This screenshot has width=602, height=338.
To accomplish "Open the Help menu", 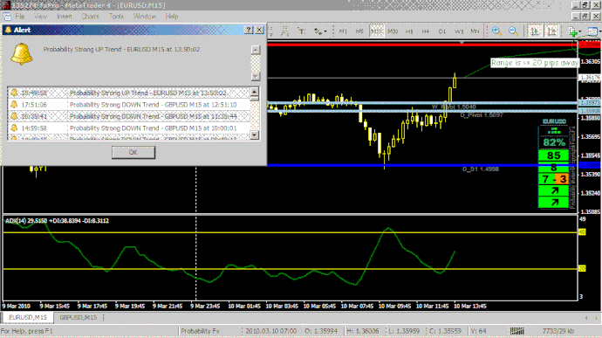I will coord(172,16).
